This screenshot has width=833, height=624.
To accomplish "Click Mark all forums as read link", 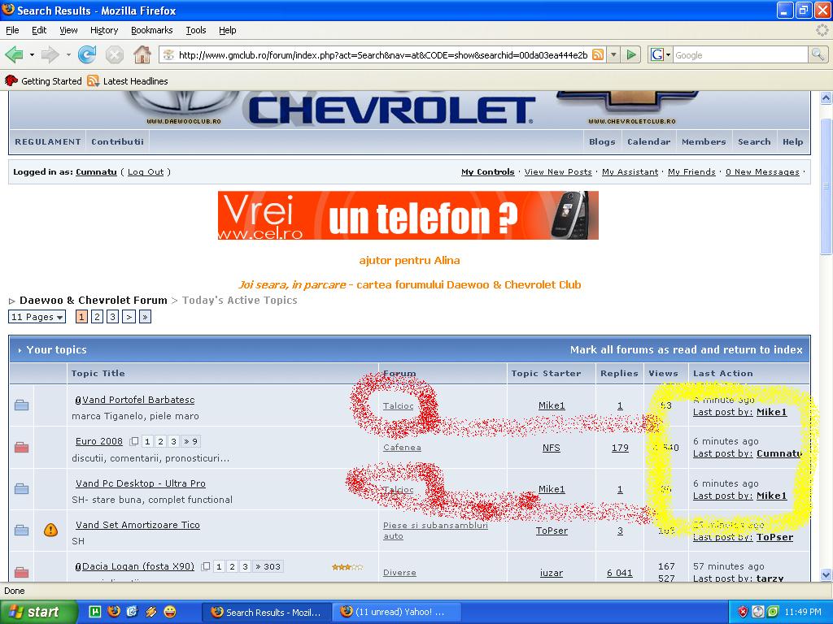I will point(686,349).
